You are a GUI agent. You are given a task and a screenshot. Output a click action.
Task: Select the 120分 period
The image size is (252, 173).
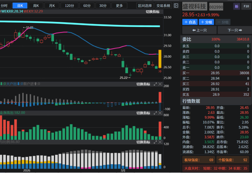click(x=69, y=5)
